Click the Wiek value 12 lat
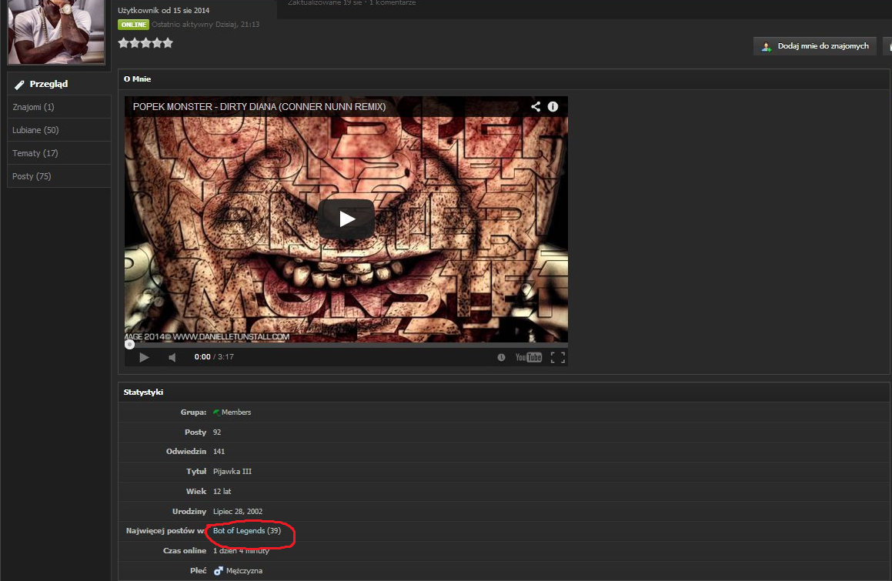This screenshot has width=892, height=581. 222,491
